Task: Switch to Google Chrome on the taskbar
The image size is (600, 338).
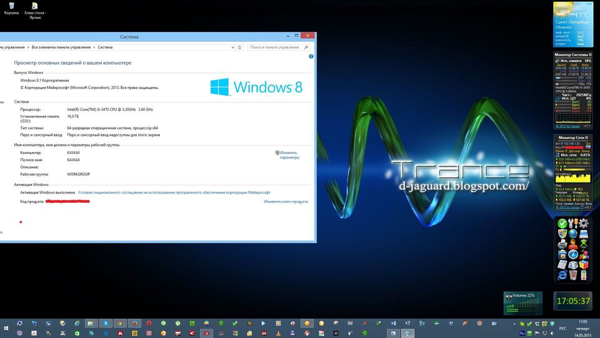Action: (x=120, y=324)
